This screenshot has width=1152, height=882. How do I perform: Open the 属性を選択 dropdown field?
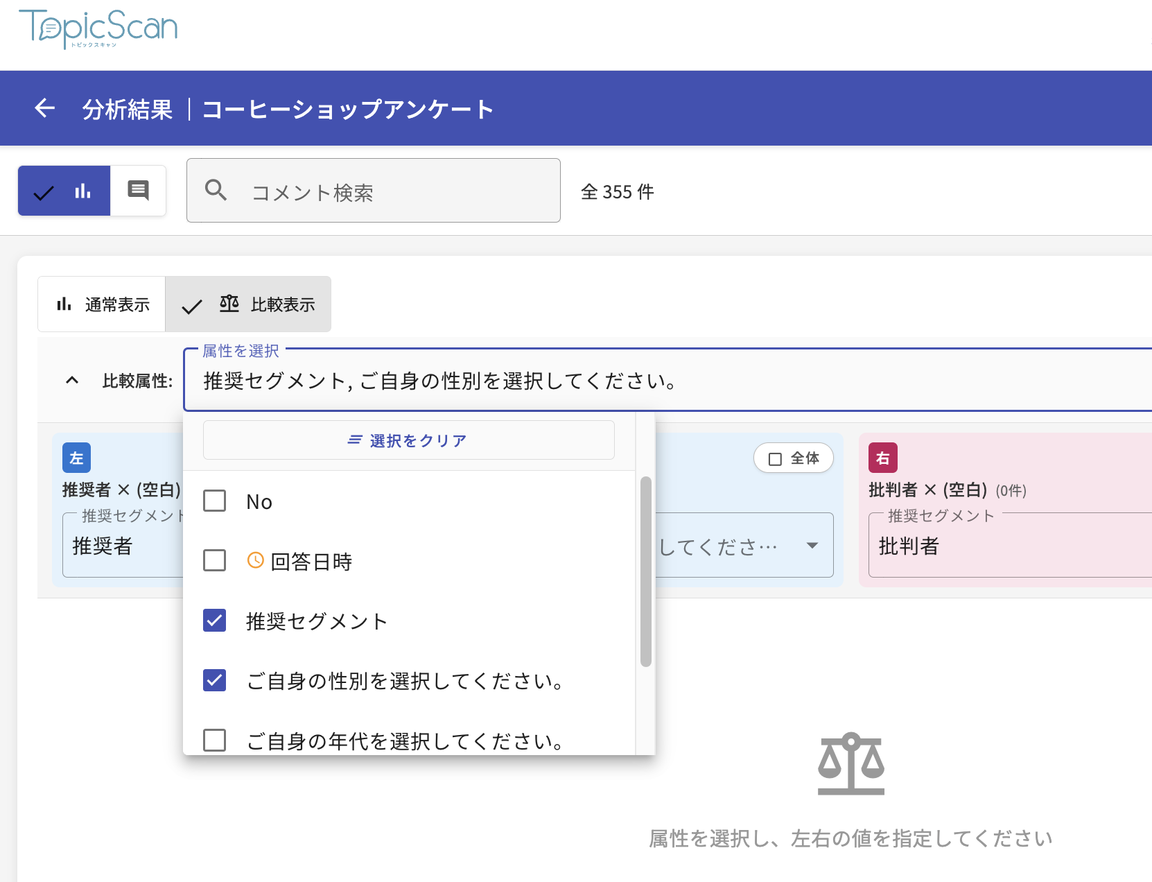click(x=665, y=381)
